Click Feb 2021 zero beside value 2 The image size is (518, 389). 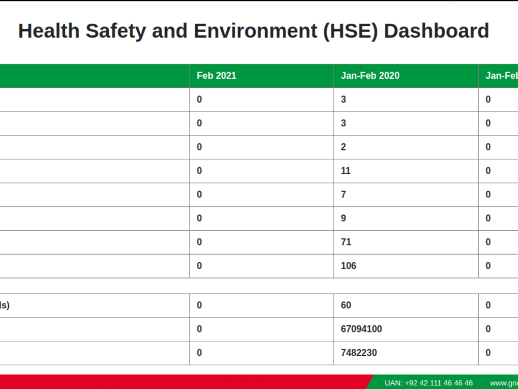click(199, 147)
